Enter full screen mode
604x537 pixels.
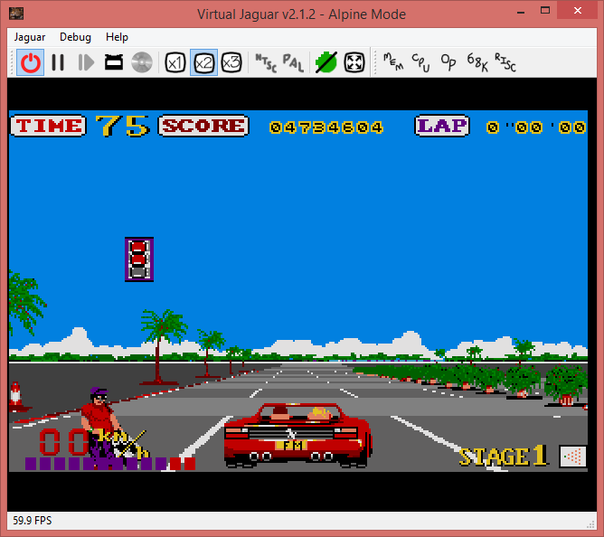354,62
